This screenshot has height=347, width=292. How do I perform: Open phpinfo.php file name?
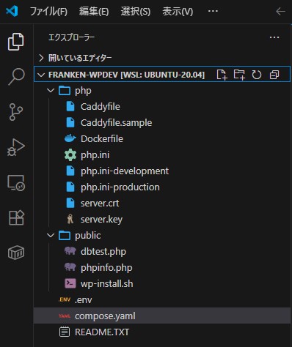coord(106,268)
